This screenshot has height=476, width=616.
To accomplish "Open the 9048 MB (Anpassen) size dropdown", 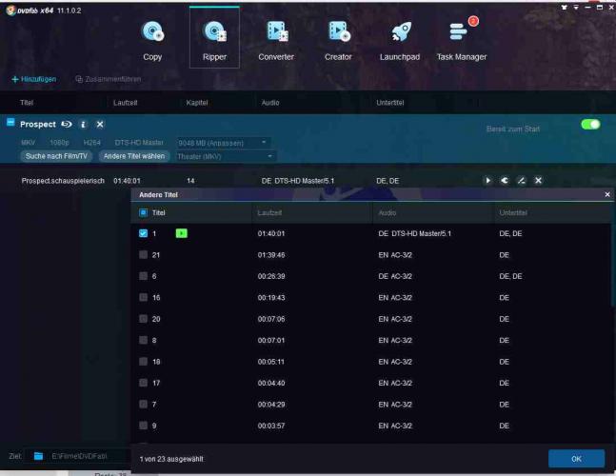I will tap(223, 143).
